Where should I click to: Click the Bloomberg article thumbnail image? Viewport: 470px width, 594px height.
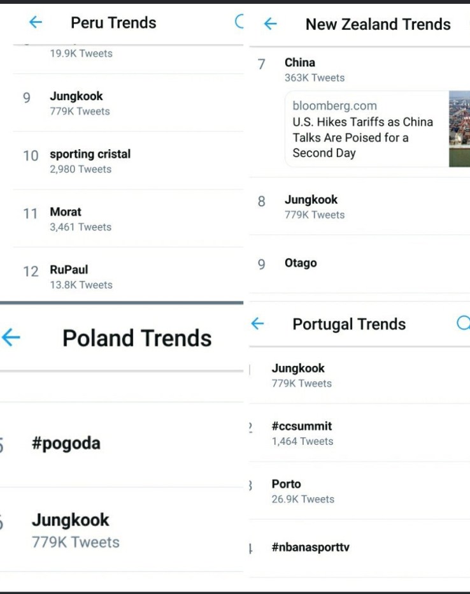[x=459, y=129]
